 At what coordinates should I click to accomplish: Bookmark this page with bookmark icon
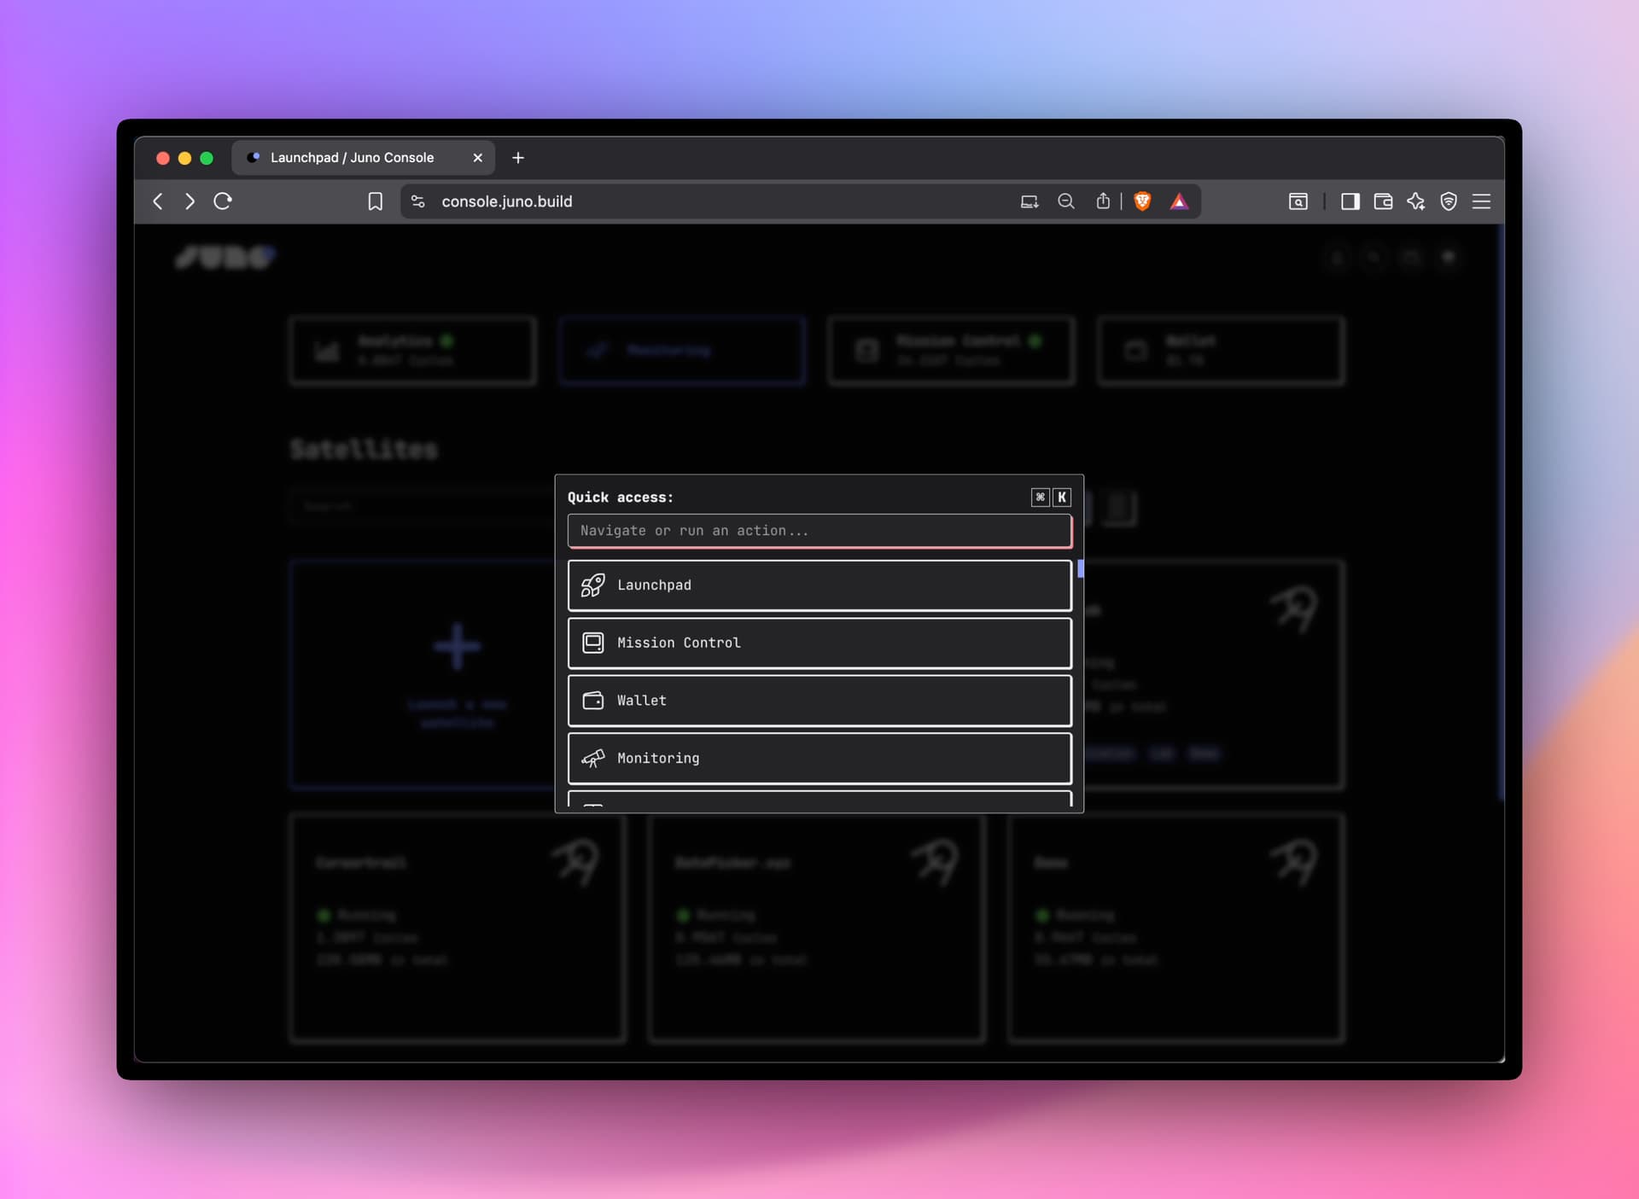[375, 201]
